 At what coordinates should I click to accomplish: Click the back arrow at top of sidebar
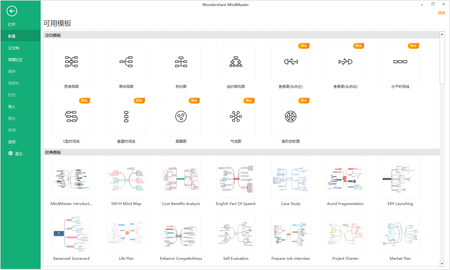pos(12,11)
